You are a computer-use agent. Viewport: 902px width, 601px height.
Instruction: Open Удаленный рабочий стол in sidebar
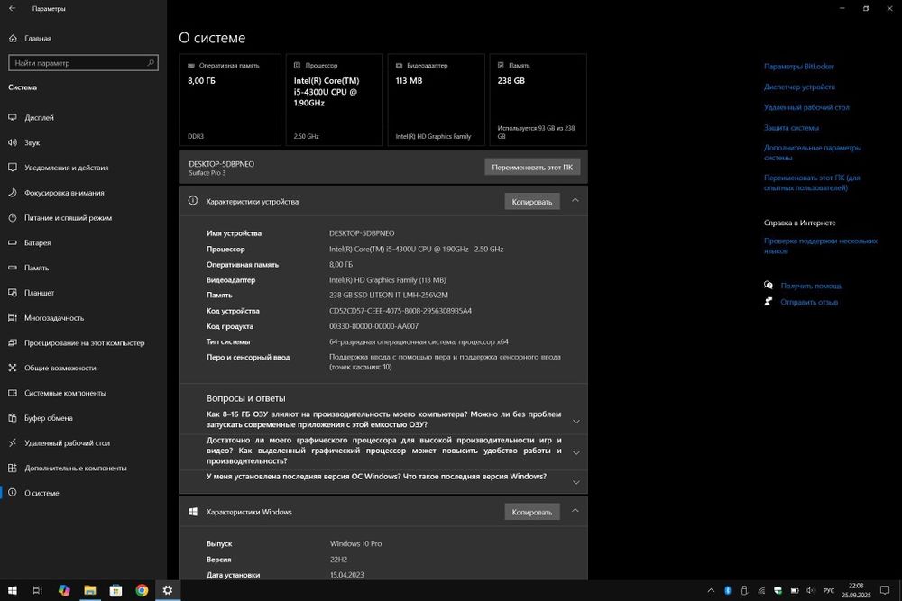[67, 443]
